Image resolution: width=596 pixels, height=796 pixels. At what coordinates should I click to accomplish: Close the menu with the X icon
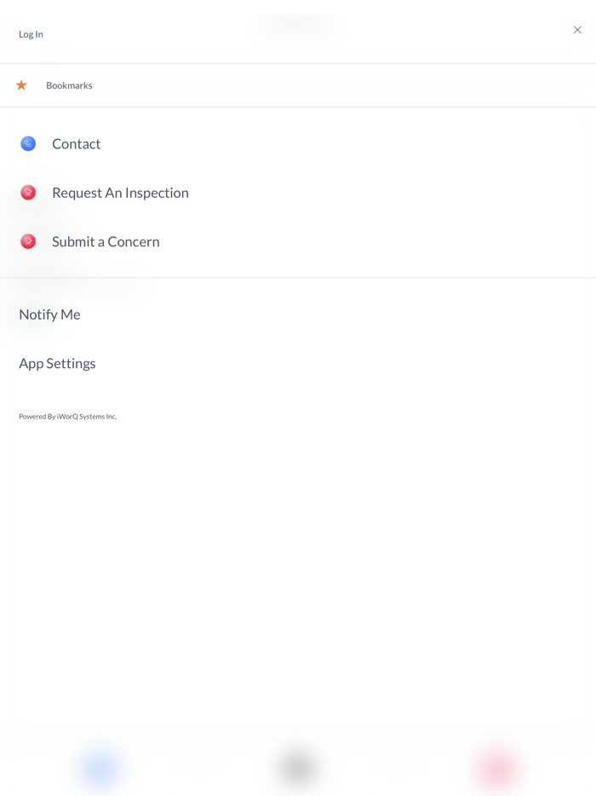(577, 30)
